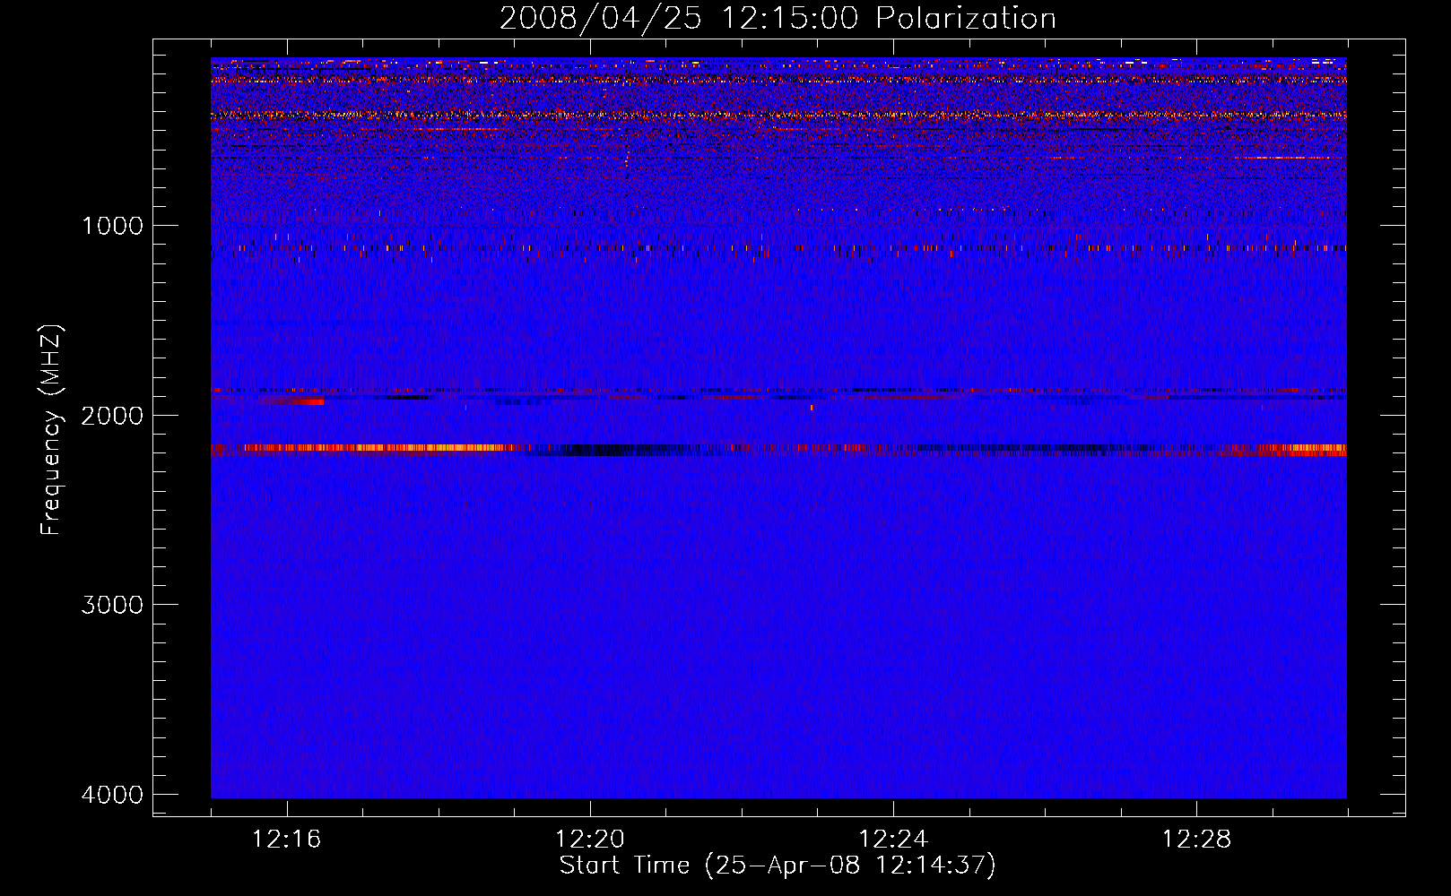This screenshot has height=896, width=1451.
Task: Click the "Start Time (25-Apr-08 12:14:37)" label
Action: click(x=778, y=866)
